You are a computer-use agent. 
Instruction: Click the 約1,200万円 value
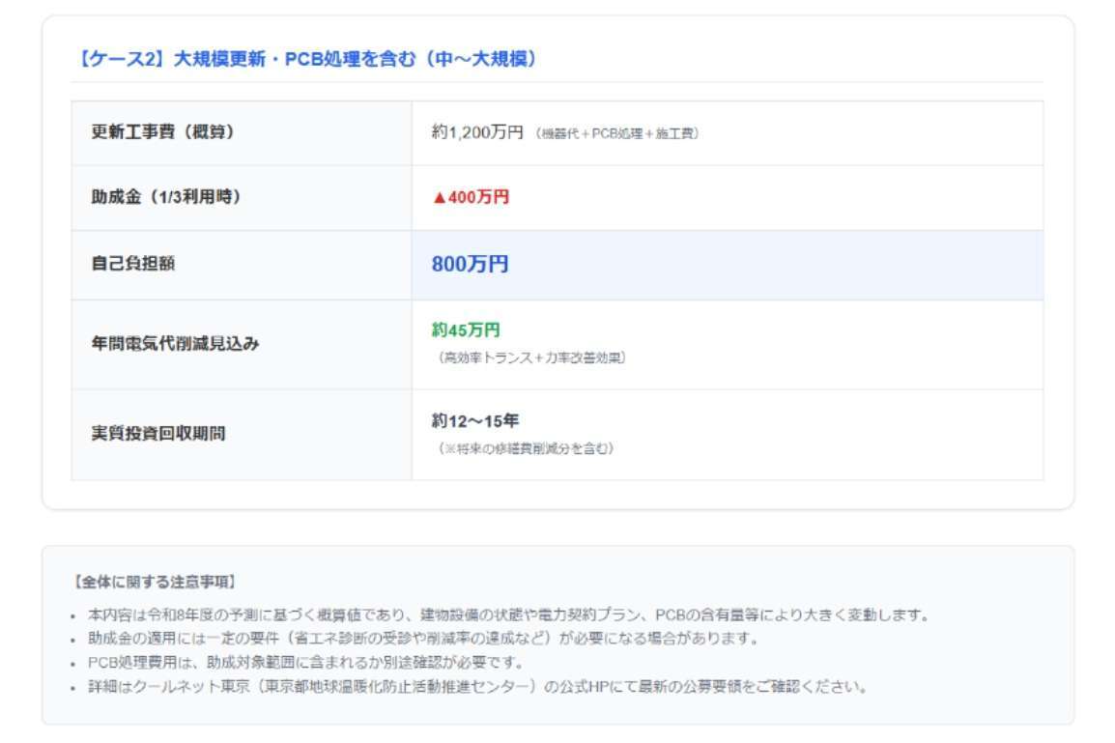click(477, 132)
